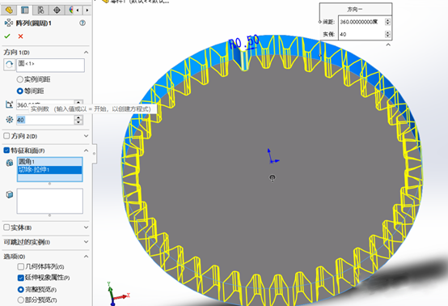Expand the 方向 2(D) section
The image size is (448, 306).
coord(86,136)
